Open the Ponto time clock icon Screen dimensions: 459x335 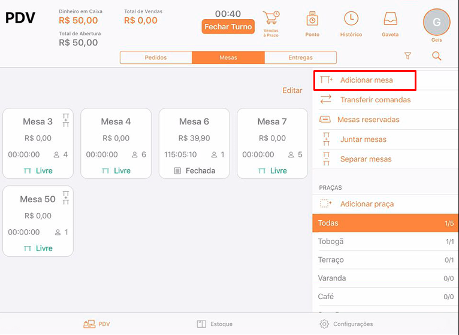[x=312, y=19]
